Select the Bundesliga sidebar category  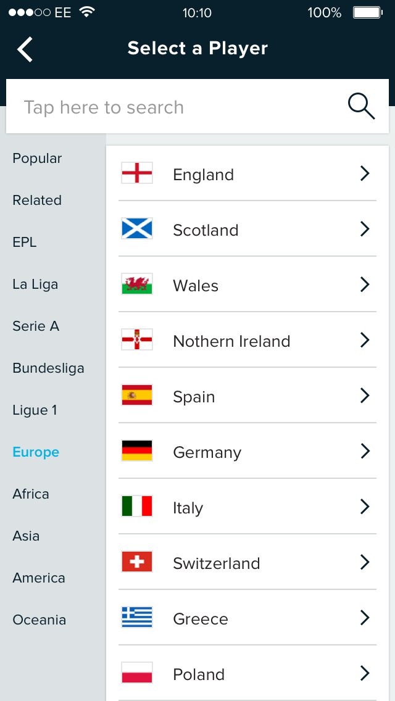coord(48,368)
